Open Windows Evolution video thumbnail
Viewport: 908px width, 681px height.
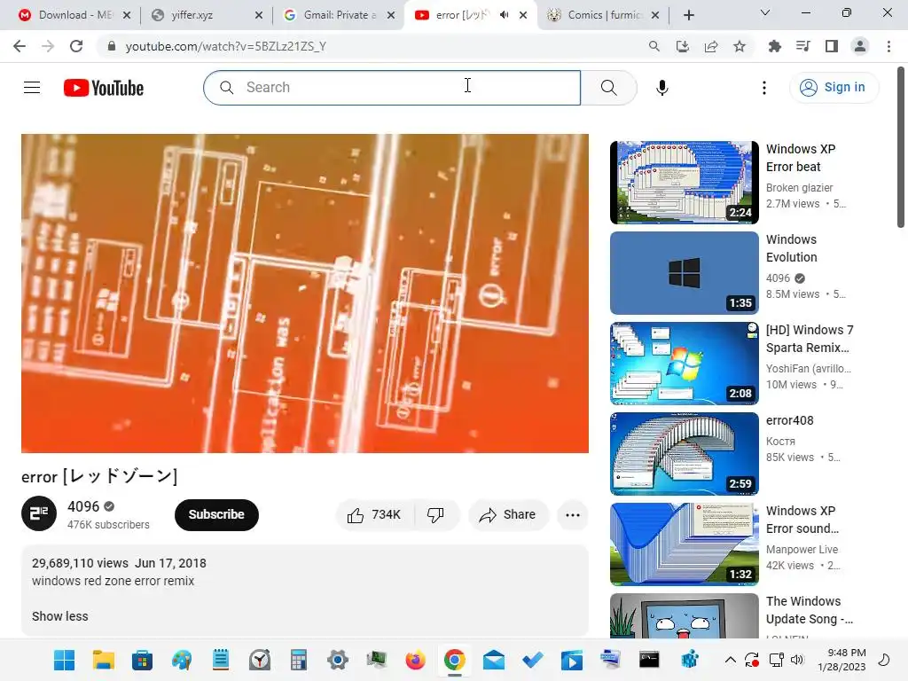(x=685, y=273)
